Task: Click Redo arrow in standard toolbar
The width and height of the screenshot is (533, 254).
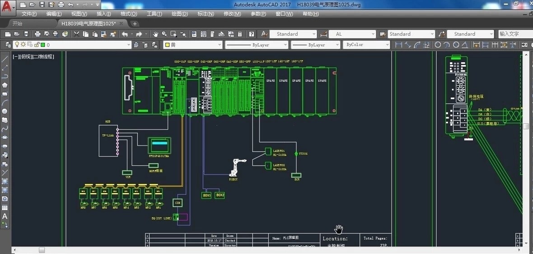Action: 139,34
